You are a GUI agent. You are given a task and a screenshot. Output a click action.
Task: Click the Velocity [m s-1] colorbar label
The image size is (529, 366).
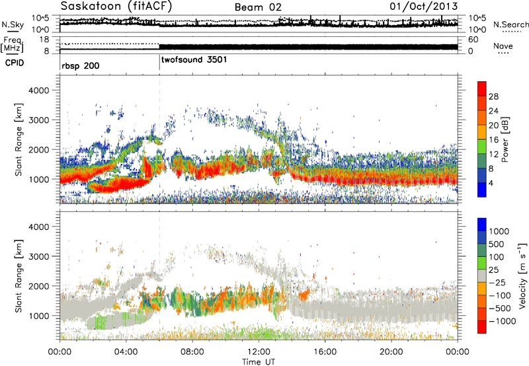point(523,275)
